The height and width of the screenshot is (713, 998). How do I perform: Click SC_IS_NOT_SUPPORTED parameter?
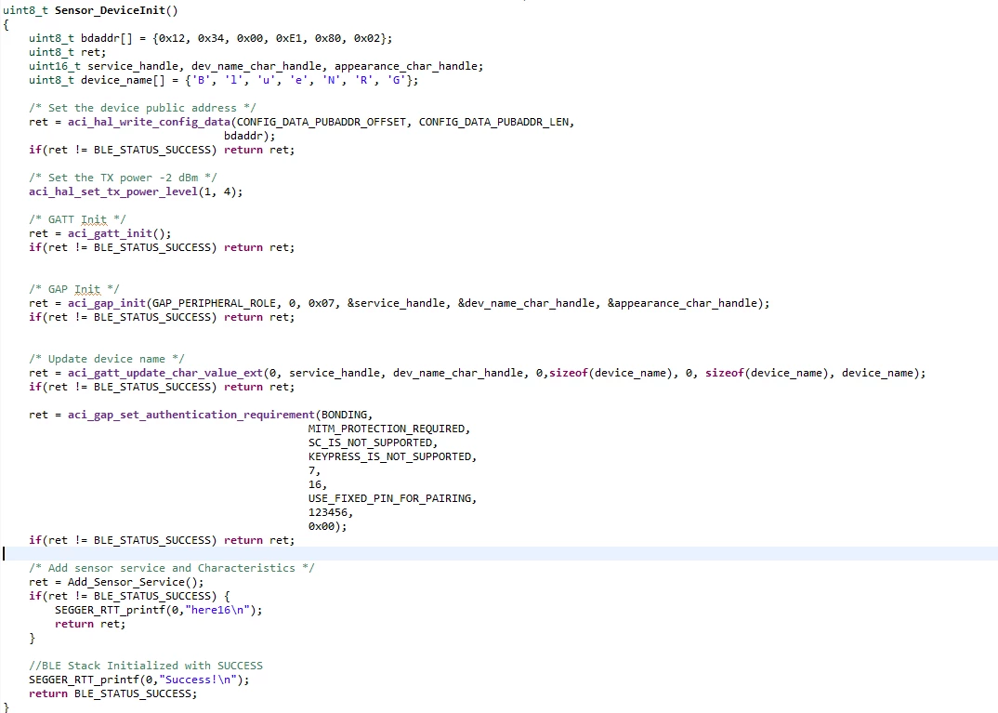click(x=370, y=443)
